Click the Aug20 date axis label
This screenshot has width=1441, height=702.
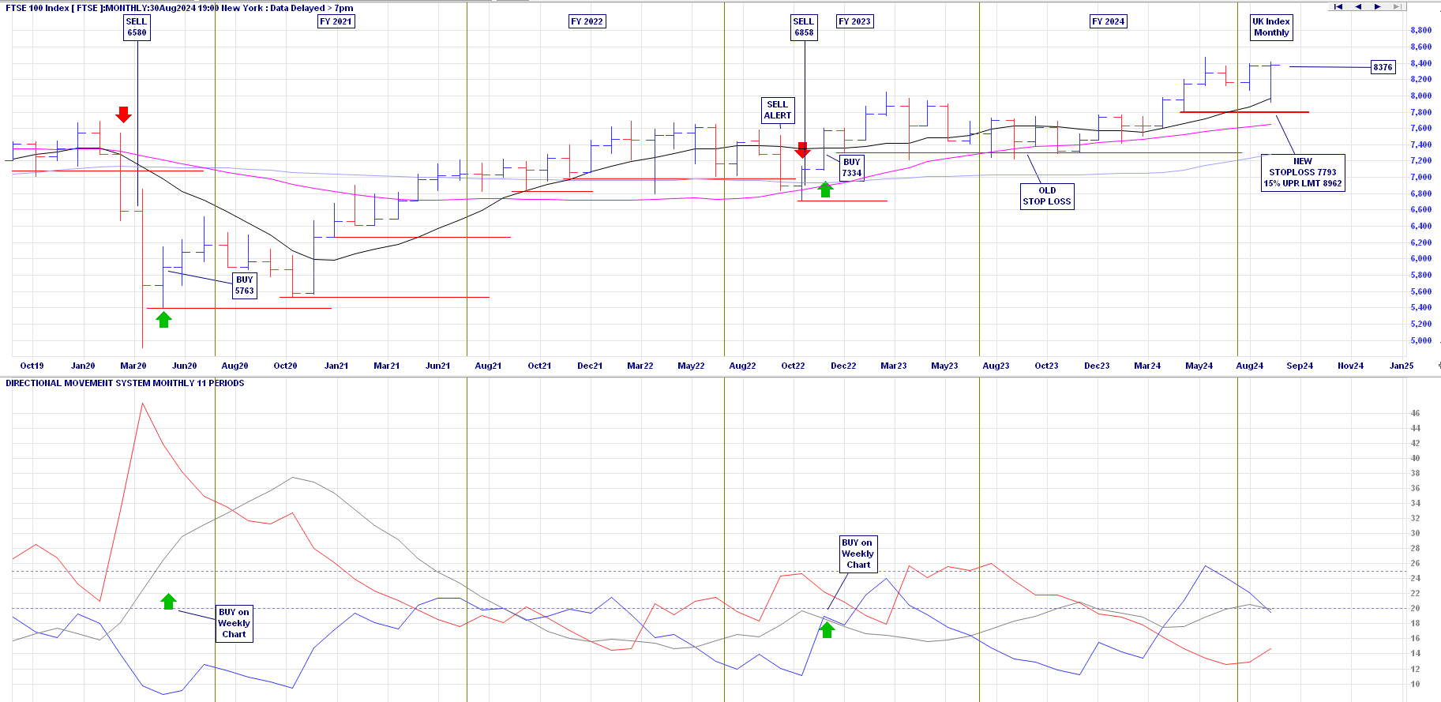click(x=235, y=366)
